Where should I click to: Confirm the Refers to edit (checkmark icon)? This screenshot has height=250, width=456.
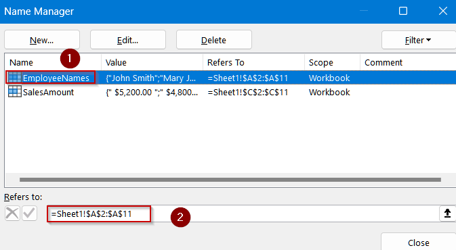coord(29,214)
